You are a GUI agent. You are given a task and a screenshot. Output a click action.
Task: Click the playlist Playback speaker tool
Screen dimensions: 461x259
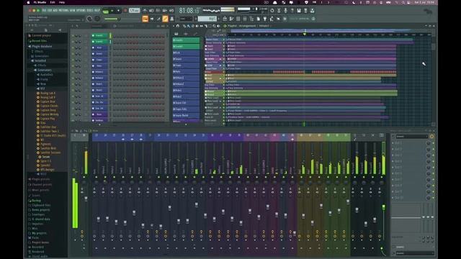coord(218,26)
